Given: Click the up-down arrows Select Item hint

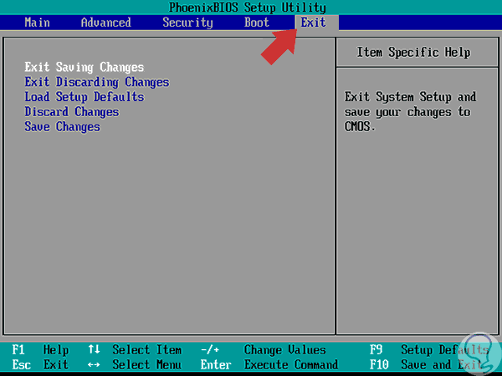Looking at the screenshot, I should [x=135, y=350].
